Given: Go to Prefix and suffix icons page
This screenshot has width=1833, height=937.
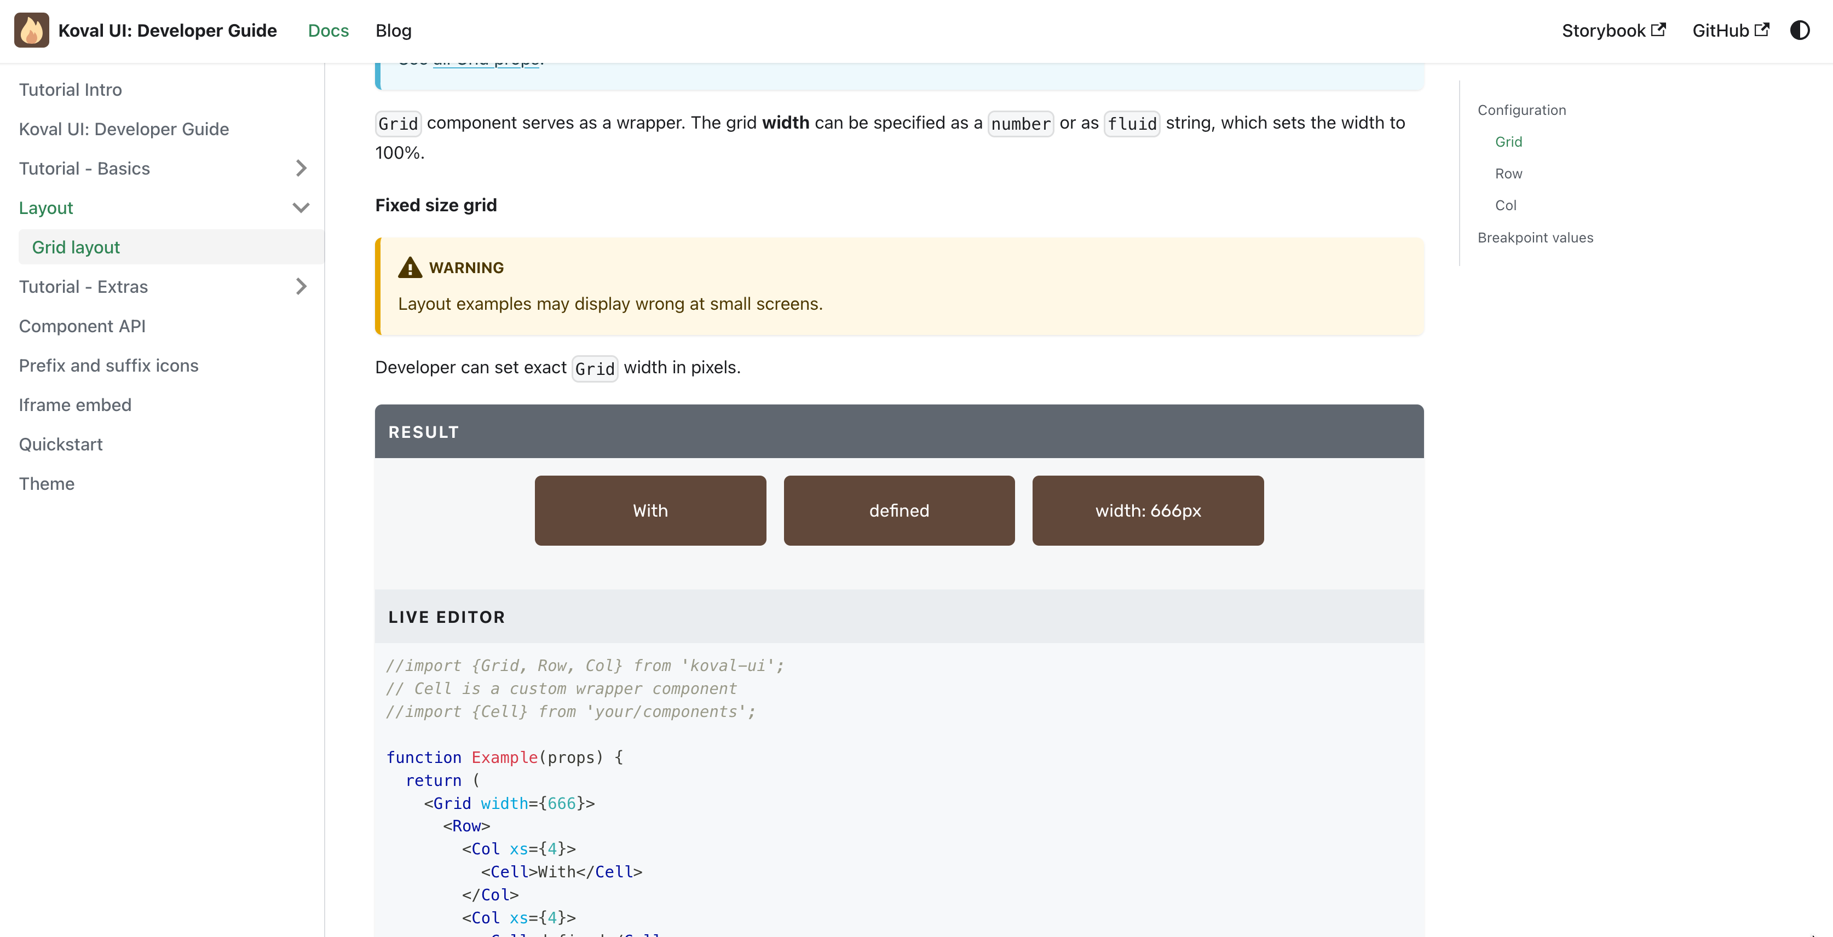Looking at the screenshot, I should (108, 366).
